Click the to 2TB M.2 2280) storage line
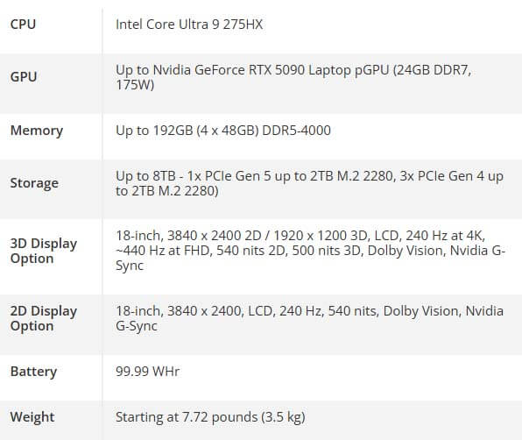 tap(167, 191)
